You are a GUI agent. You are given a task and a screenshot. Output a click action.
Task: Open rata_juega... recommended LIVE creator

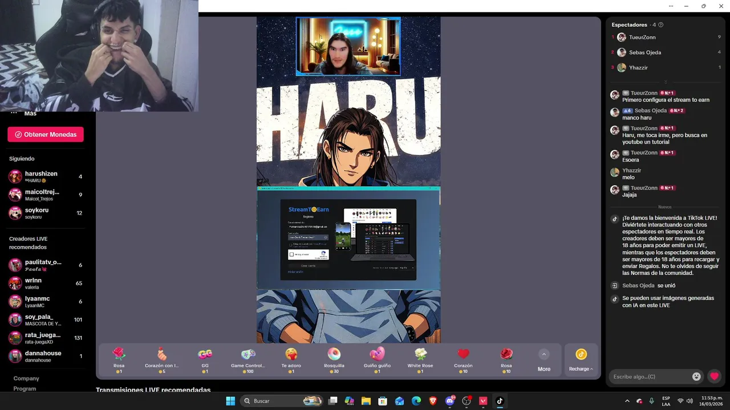pyautogui.click(x=46, y=338)
